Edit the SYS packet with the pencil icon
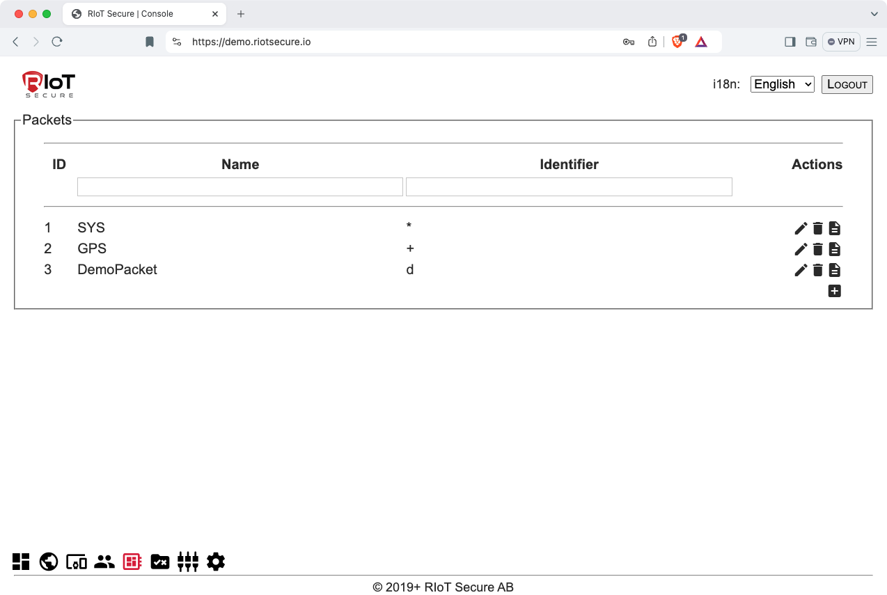The height and width of the screenshot is (595, 887). point(801,228)
